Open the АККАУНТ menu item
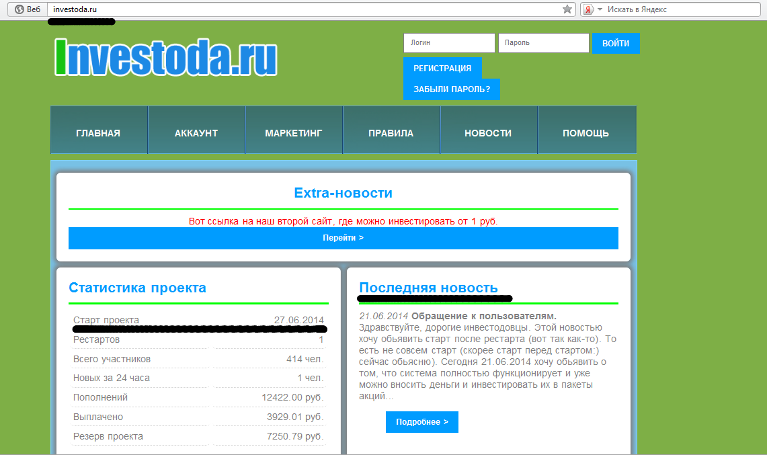 click(x=196, y=130)
